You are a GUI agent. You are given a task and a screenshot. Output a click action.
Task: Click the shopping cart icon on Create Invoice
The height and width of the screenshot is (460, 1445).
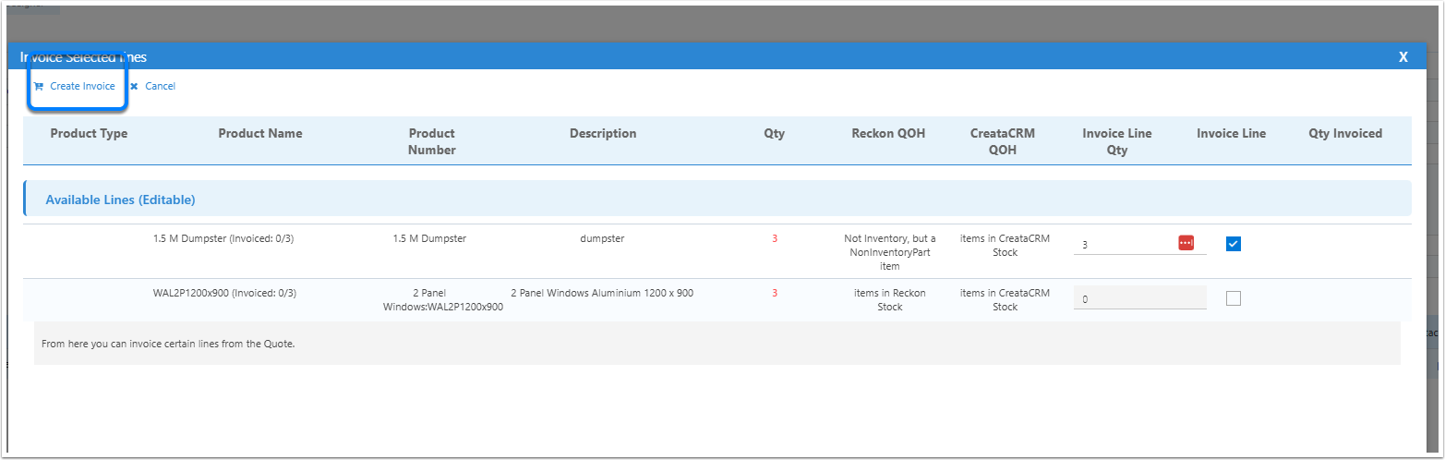click(39, 86)
